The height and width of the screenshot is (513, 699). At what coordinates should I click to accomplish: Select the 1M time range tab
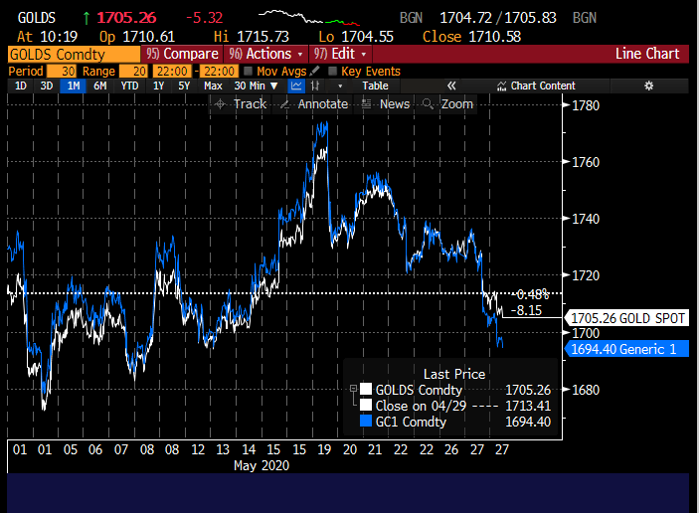(74, 85)
